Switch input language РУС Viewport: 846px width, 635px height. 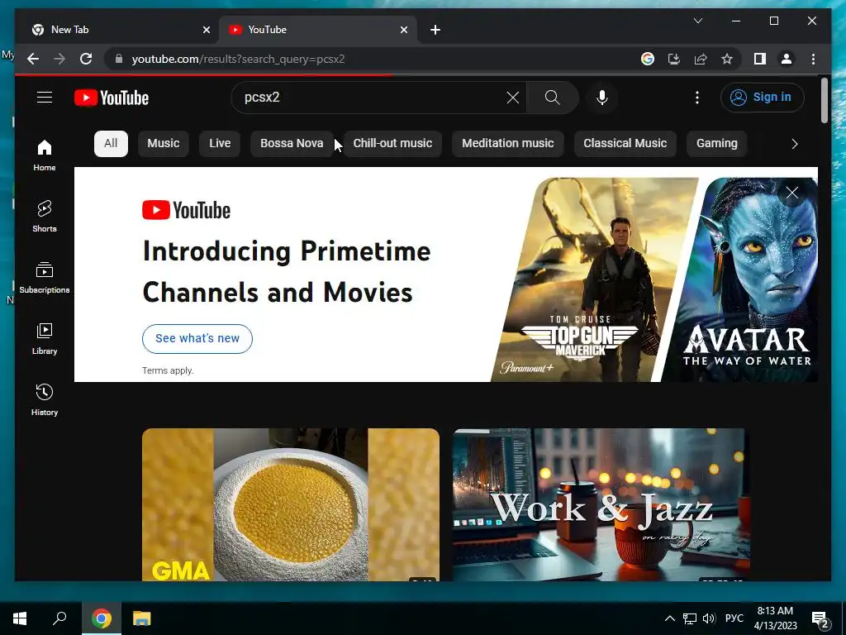(x=734, y=618)
